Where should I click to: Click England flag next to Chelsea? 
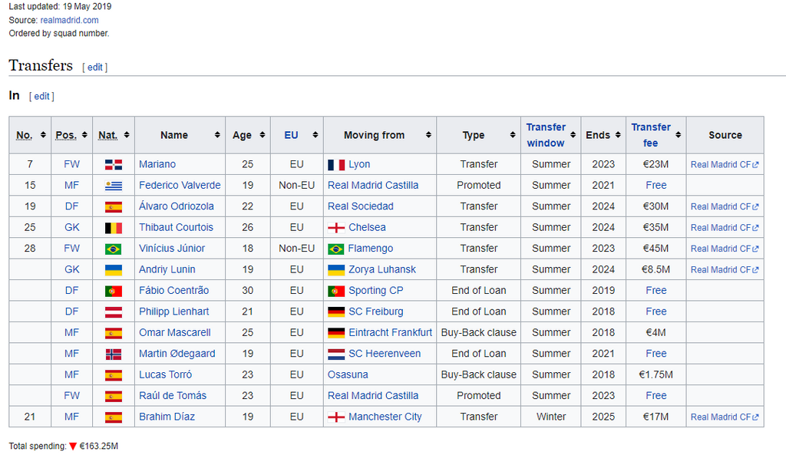tap(336, 227)
